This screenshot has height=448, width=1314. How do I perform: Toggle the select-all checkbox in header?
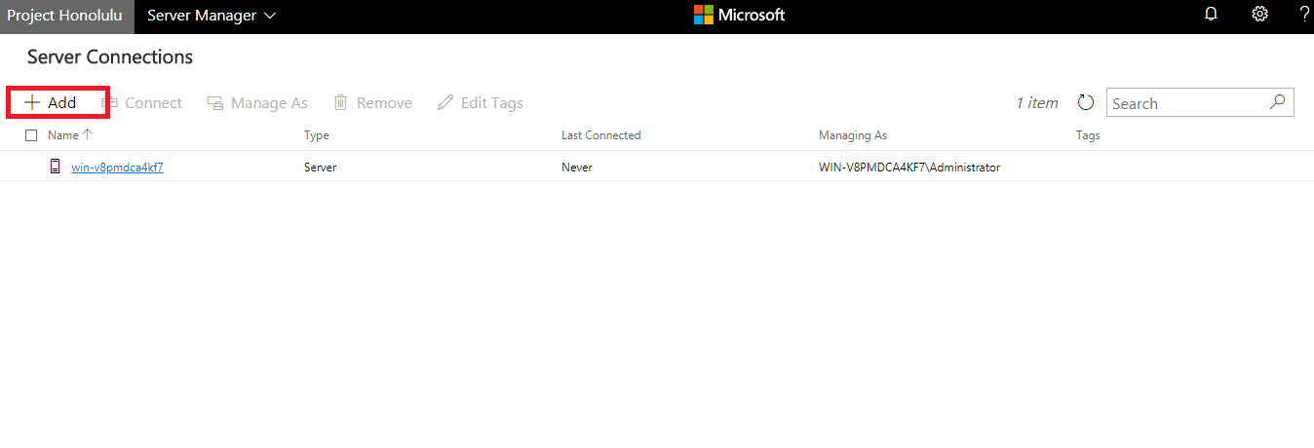coord(31,135)
